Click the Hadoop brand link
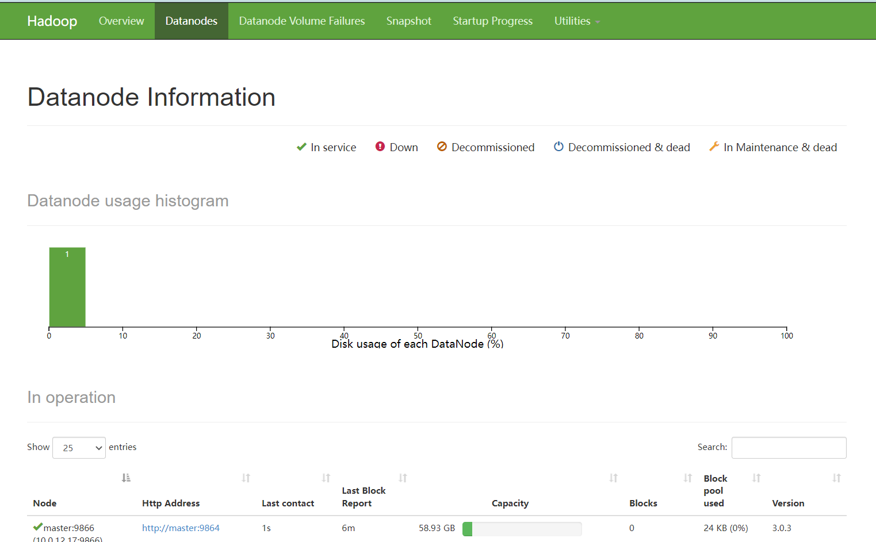The image size is (876, 542). click(x=52, y=21)
